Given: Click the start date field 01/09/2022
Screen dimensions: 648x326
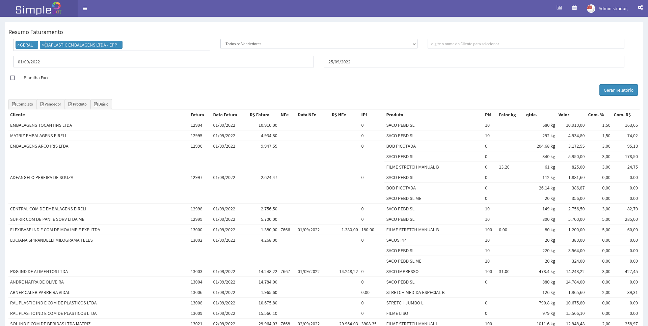Looking at the screenshot, I should tap(163, 62).
